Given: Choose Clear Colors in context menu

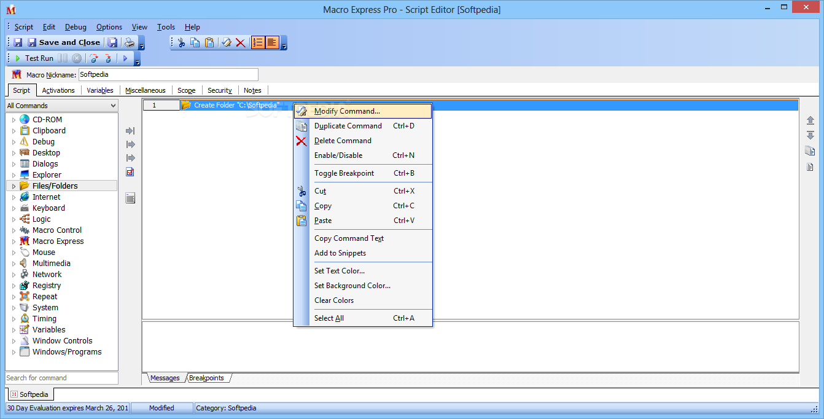Looking at the screenshot, I should (363, 300).
